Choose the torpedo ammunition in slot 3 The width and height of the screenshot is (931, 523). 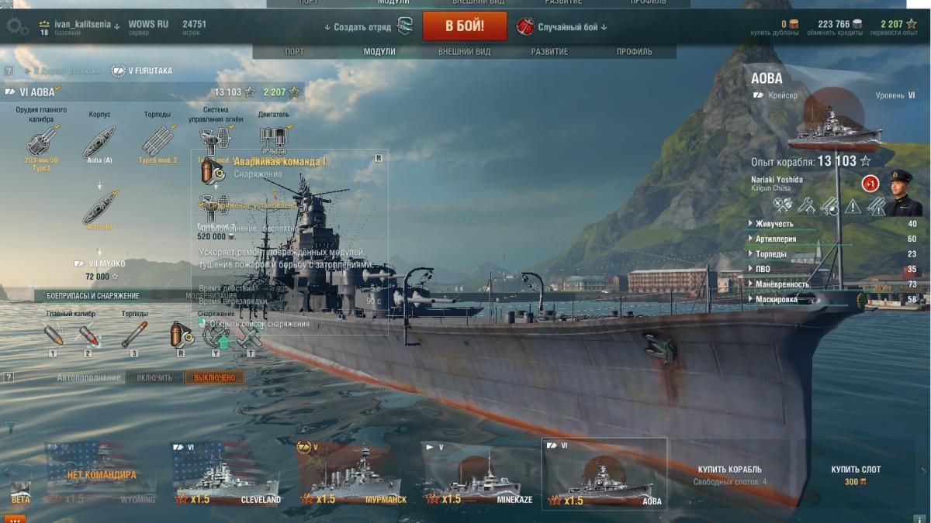[134, 335]
